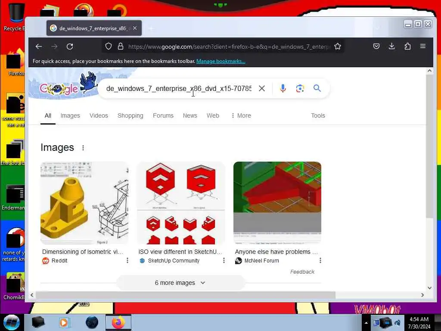Switch to the Web results tab
The width and height of the screenshot is (441, 331).
point(213,116)
